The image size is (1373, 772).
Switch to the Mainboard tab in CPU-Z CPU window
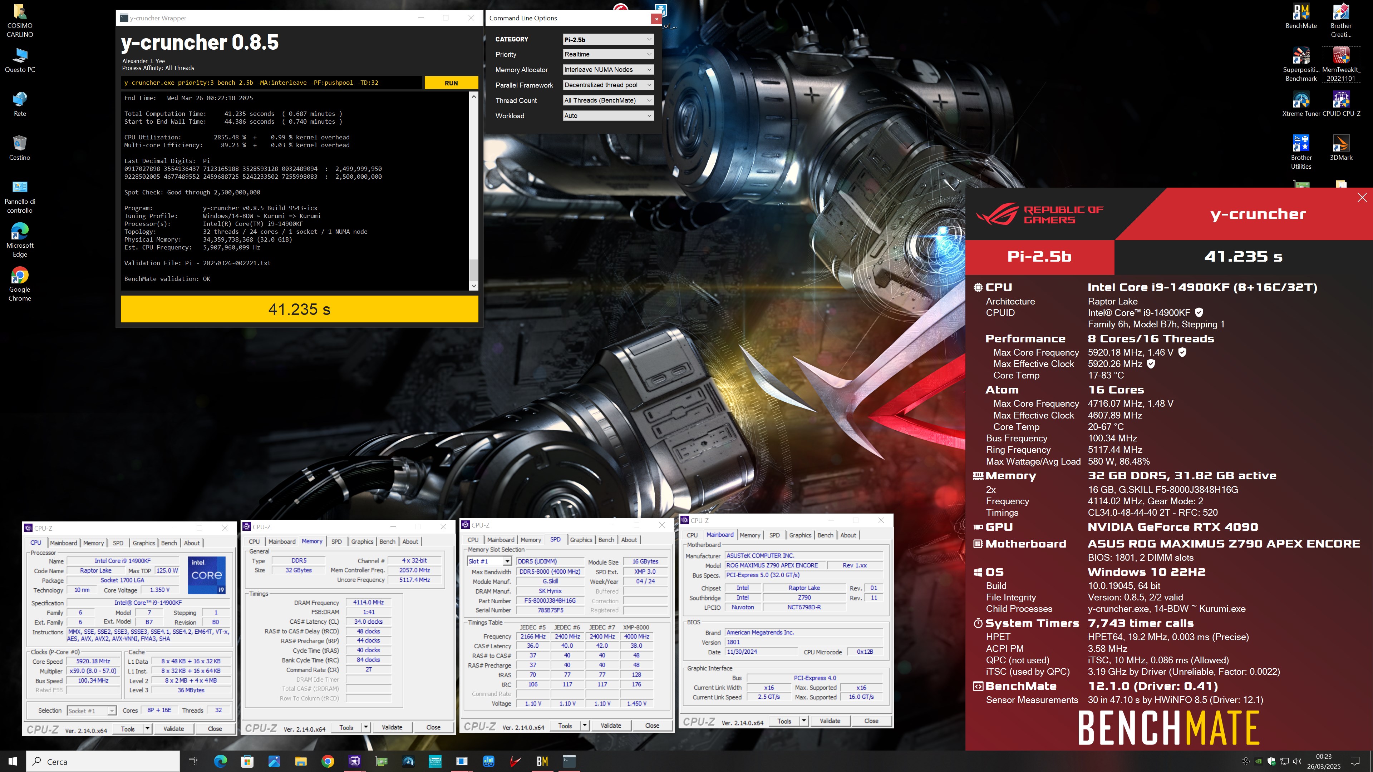(63, 543)
